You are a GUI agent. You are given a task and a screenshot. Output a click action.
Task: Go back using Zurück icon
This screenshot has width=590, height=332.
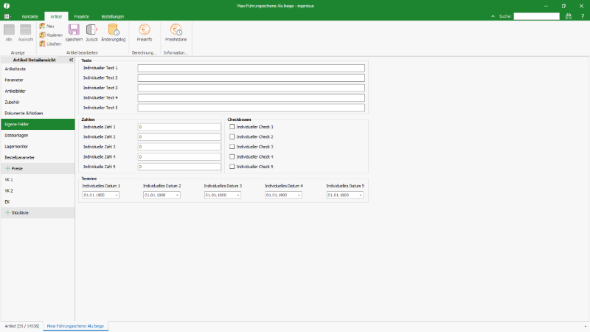pyautogui.click(x=91, y=32)
